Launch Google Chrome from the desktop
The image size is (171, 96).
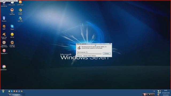pyautogui.click(x=20, y=12)
